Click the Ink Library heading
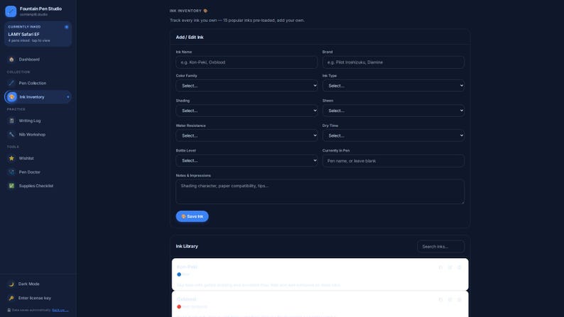 click(187, 246)
